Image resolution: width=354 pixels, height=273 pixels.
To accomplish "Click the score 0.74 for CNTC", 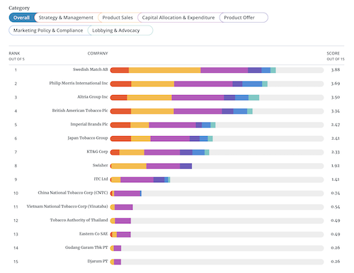I will 336,193.
